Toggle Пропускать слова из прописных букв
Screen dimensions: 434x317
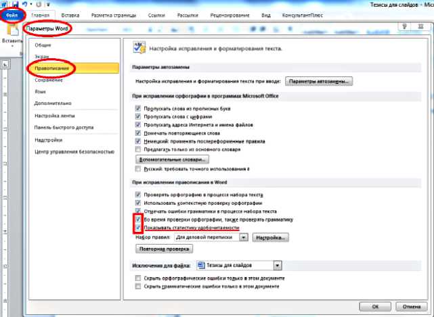tap(138, 108)
